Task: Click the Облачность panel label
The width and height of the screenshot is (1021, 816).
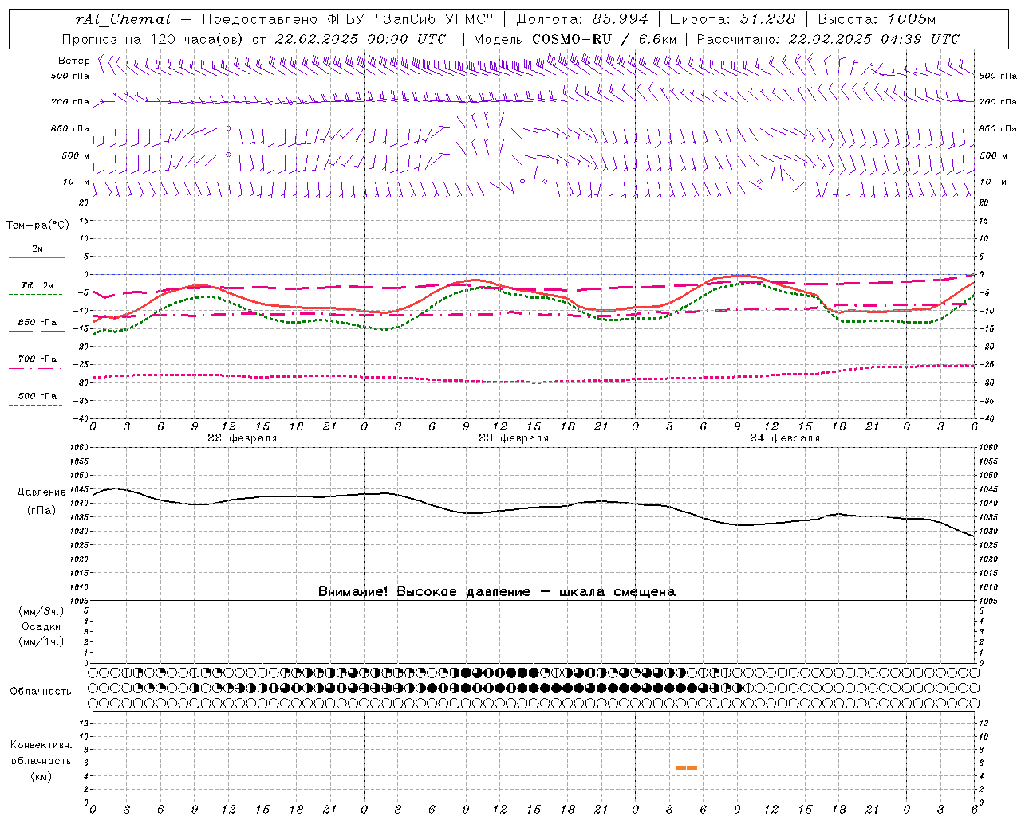Action: click(x=41, y=692)
